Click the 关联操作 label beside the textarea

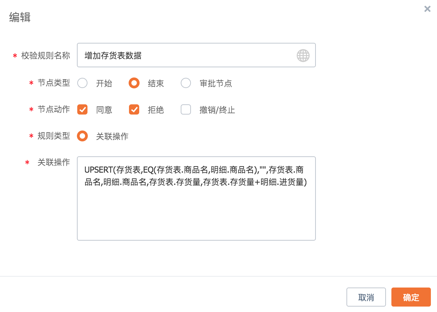click(x=53, y=162)
